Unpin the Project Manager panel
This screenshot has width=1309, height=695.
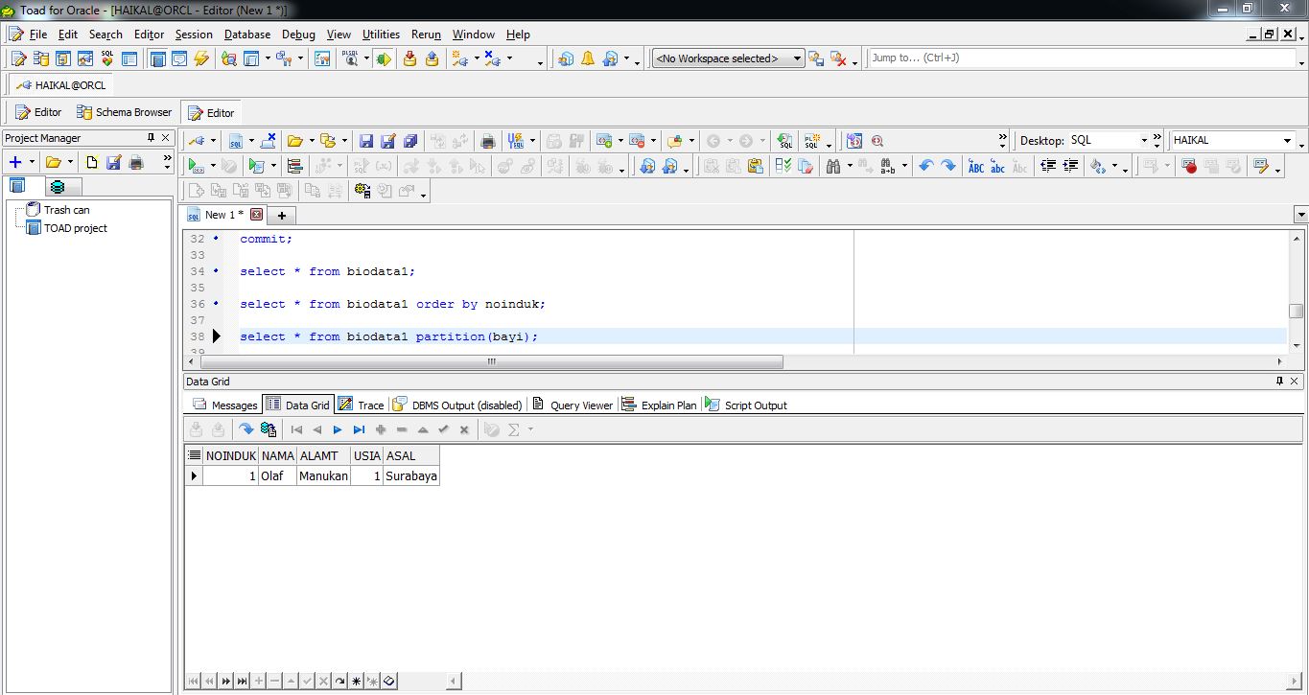[152, 136]
